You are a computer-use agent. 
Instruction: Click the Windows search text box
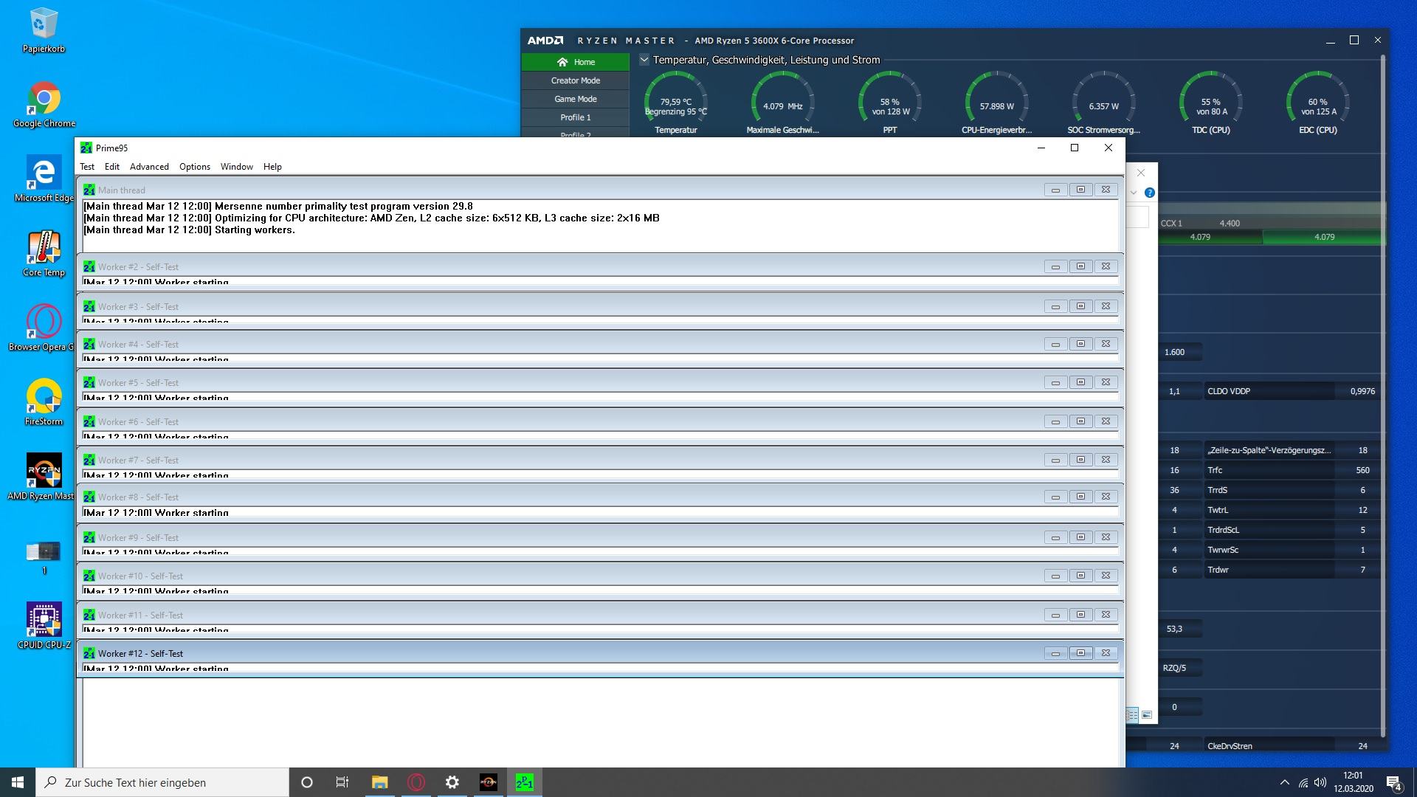162,782
